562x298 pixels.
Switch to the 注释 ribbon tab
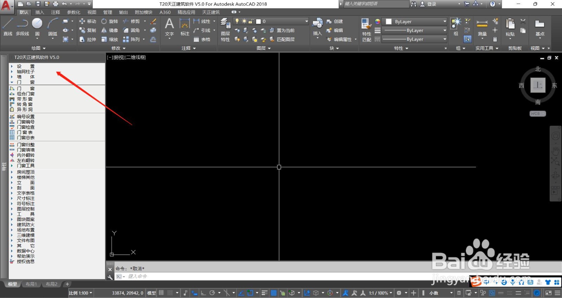coord(55,12)
